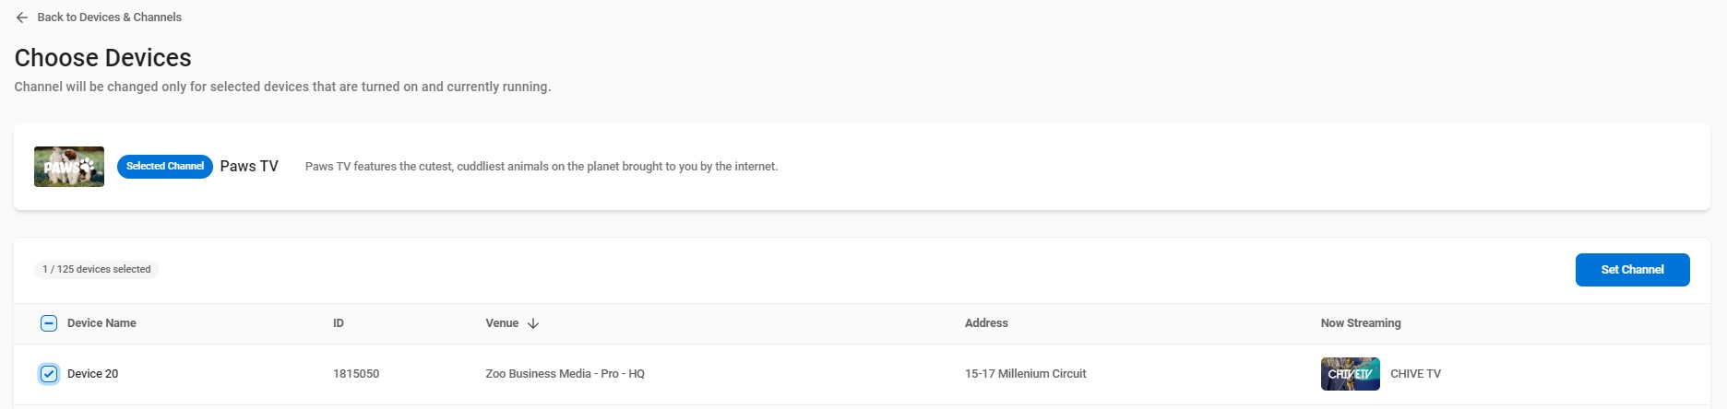Image resolution: width=1727 pixels, height=409 pixels.
Task: Sort by Venue arrow icon
Action: coord(533,323)
